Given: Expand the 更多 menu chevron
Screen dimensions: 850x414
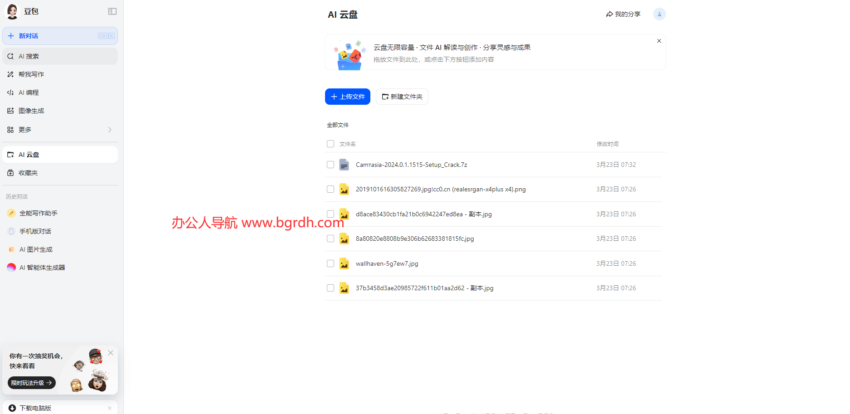Looking at the screenshot, I should point(110,130).
